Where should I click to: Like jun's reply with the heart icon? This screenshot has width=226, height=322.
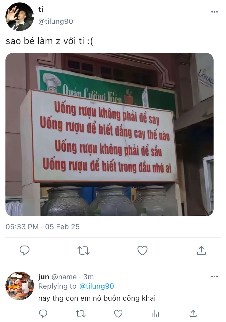[118, 314]
